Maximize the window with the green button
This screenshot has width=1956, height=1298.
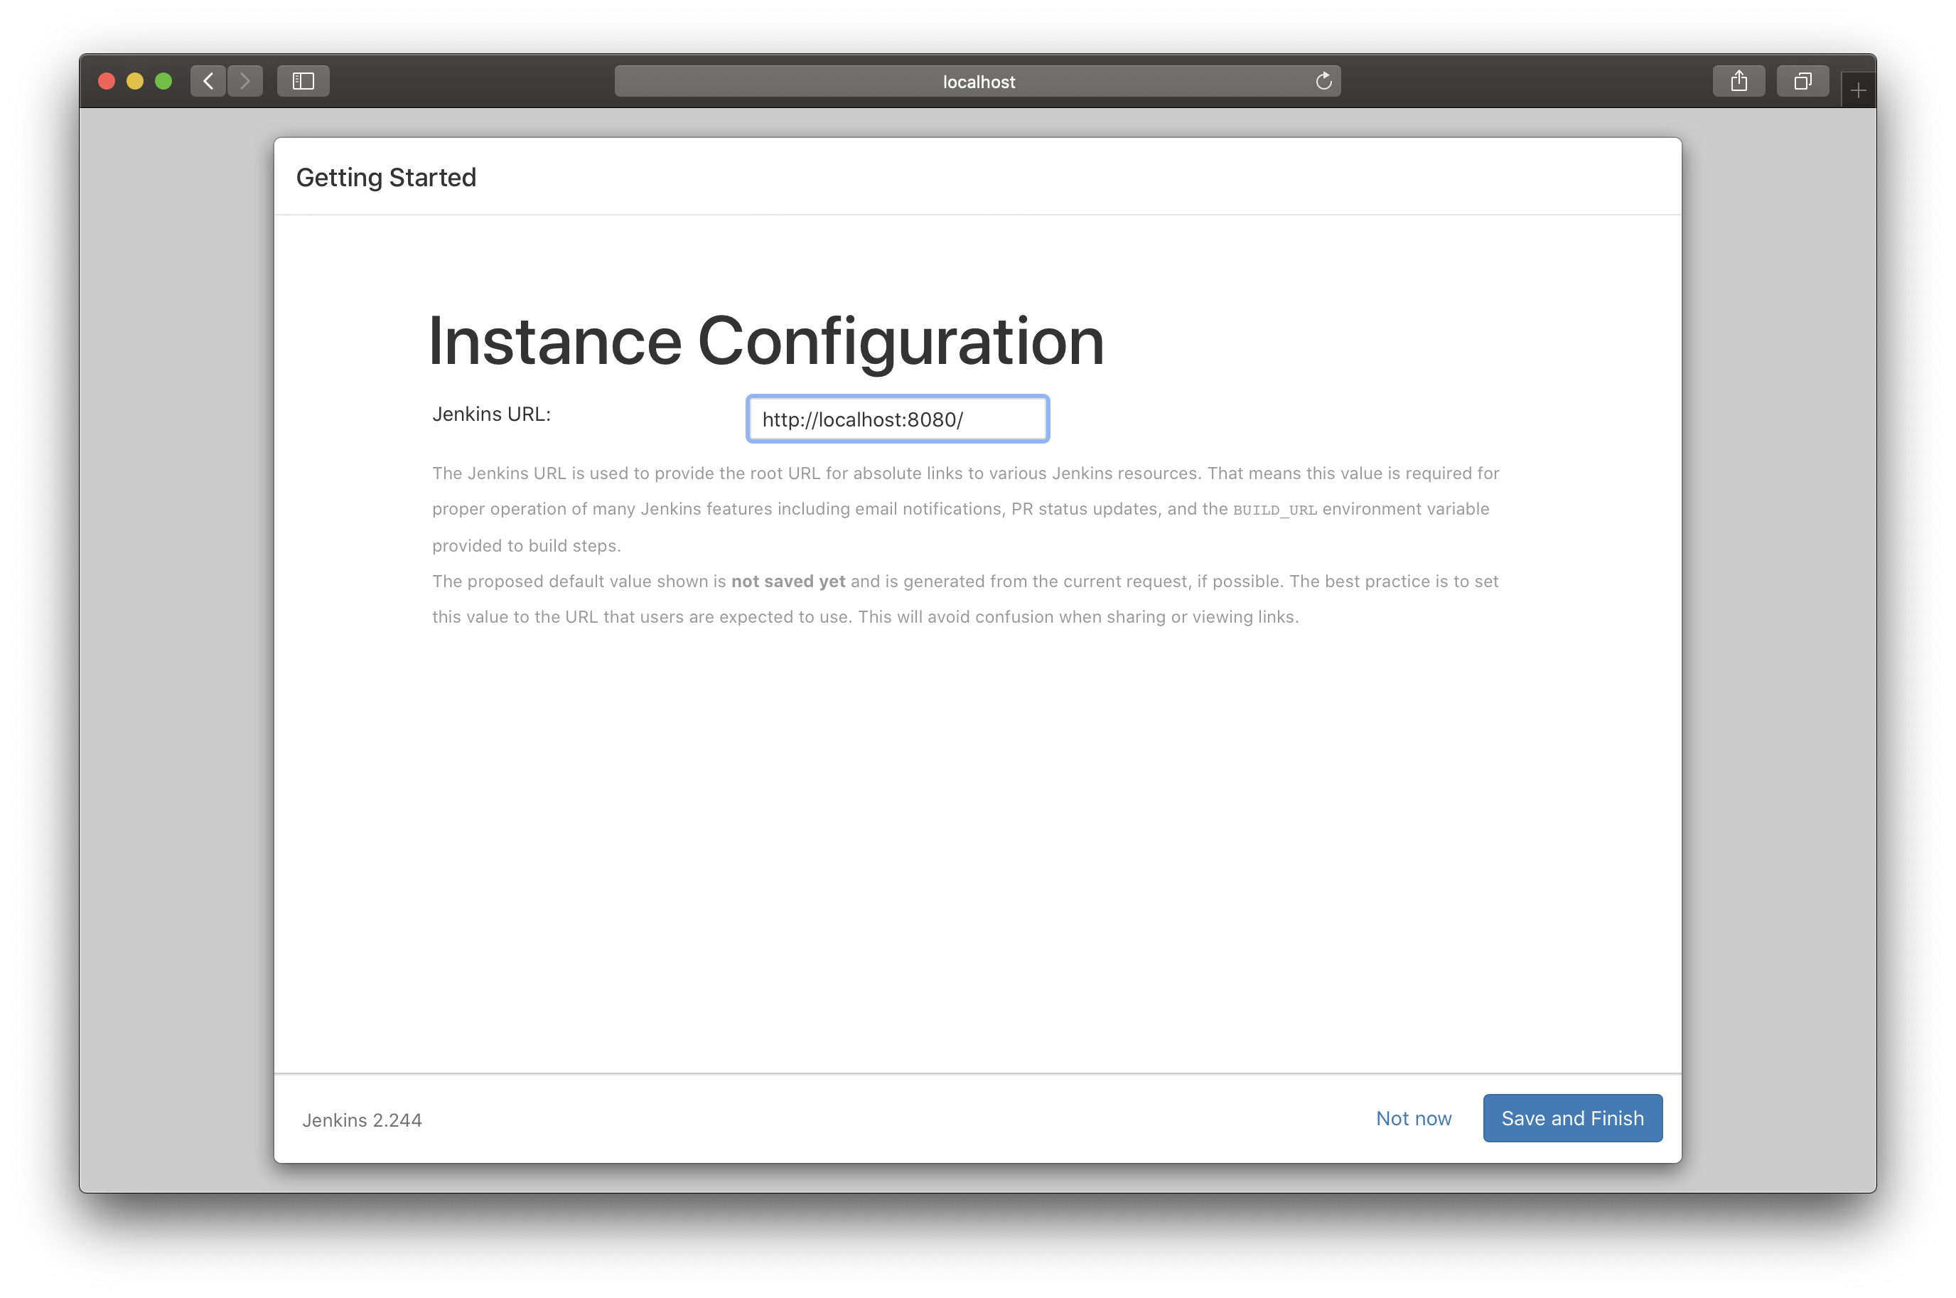click(x=164, y=81)
